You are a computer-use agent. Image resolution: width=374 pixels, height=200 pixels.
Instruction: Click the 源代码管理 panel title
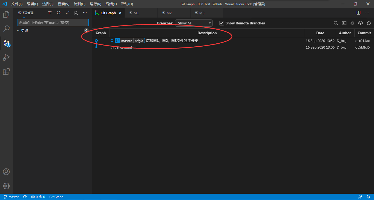pos(26,13)
